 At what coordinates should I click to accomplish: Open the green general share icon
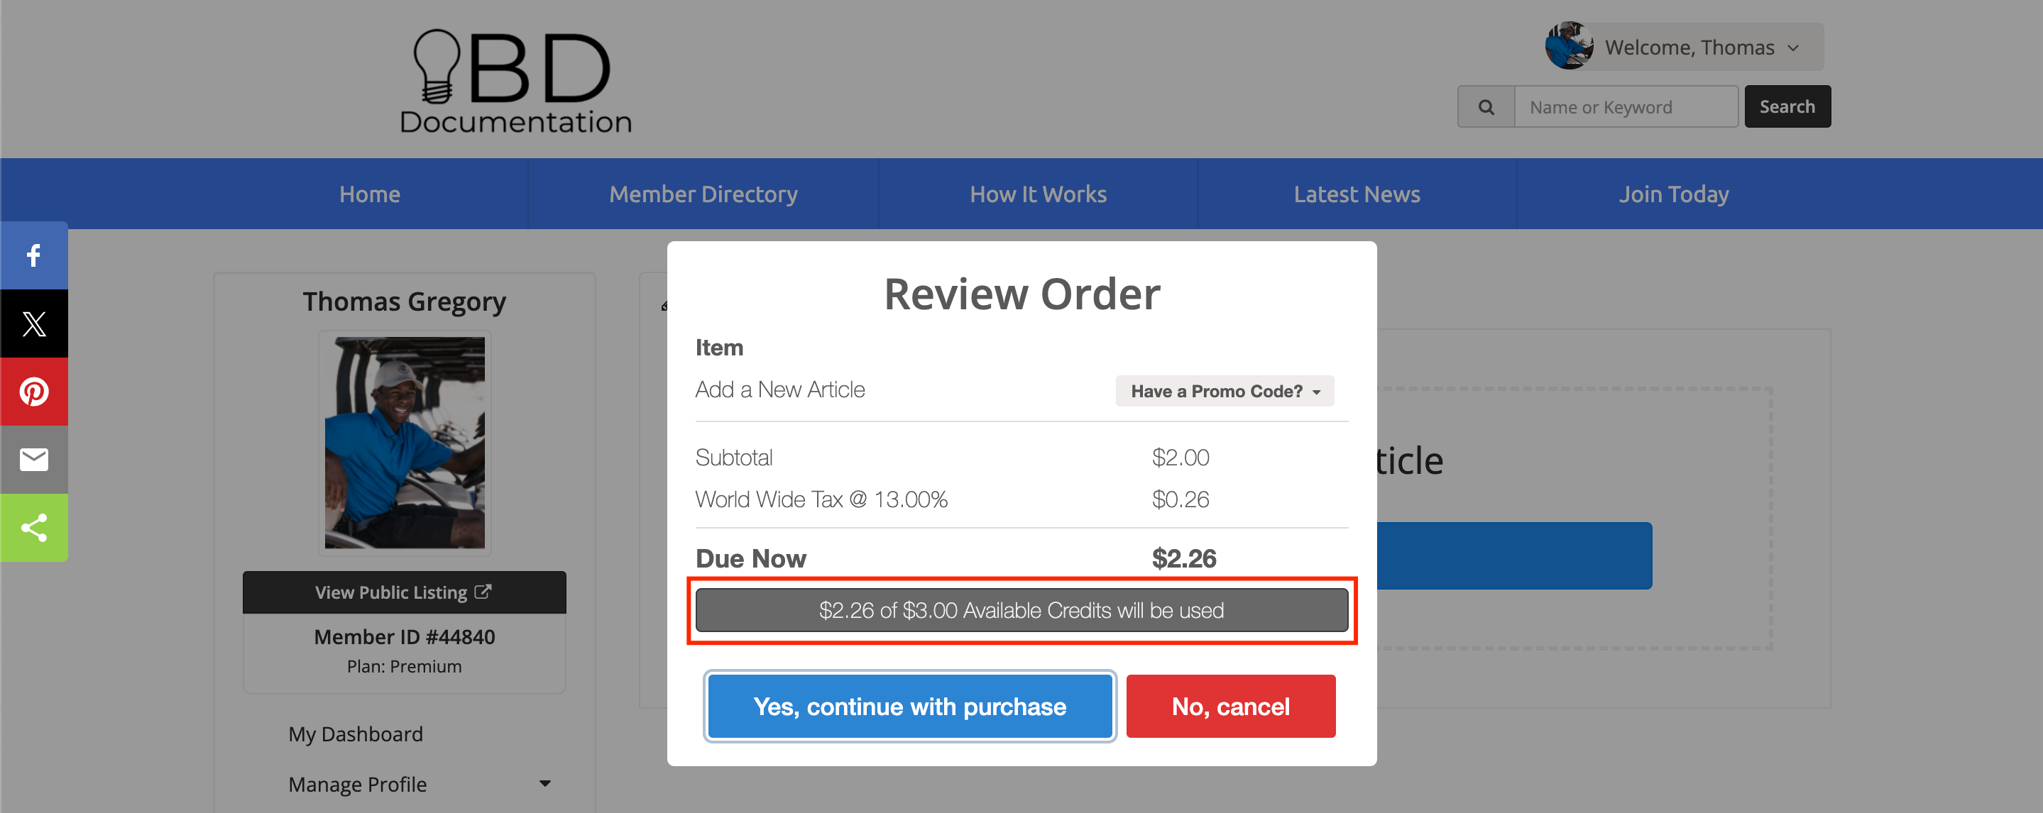click(x=33, y=528)
